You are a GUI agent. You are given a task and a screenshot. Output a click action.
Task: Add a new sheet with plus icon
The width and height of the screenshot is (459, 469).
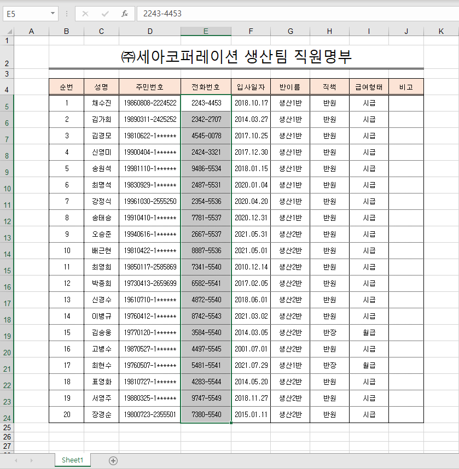113,461
